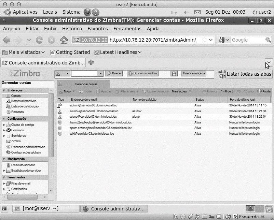Click the Busca avançada button
The height and width of the screenshot is (220, 274).
coord(194,73)
